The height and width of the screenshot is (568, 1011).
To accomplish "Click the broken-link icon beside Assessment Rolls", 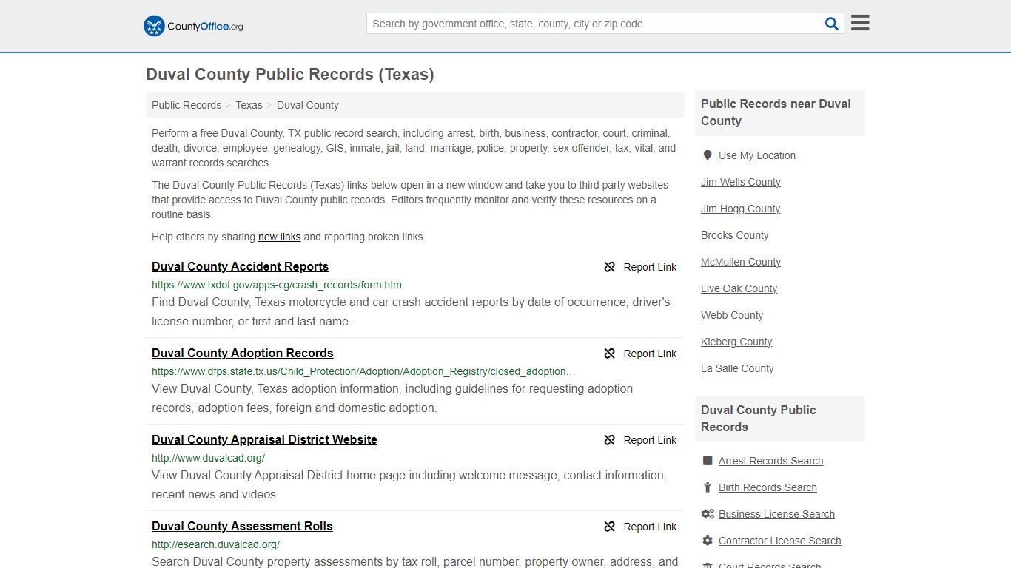I will point(610,527).
